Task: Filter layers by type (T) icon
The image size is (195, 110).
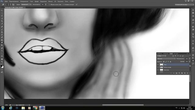Action: (178, 56)
